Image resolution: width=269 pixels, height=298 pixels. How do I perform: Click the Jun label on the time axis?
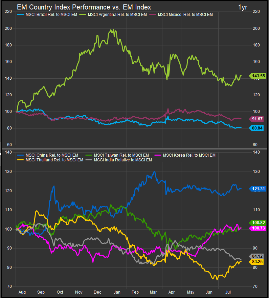pyautogui.click(x=209, y=292)
